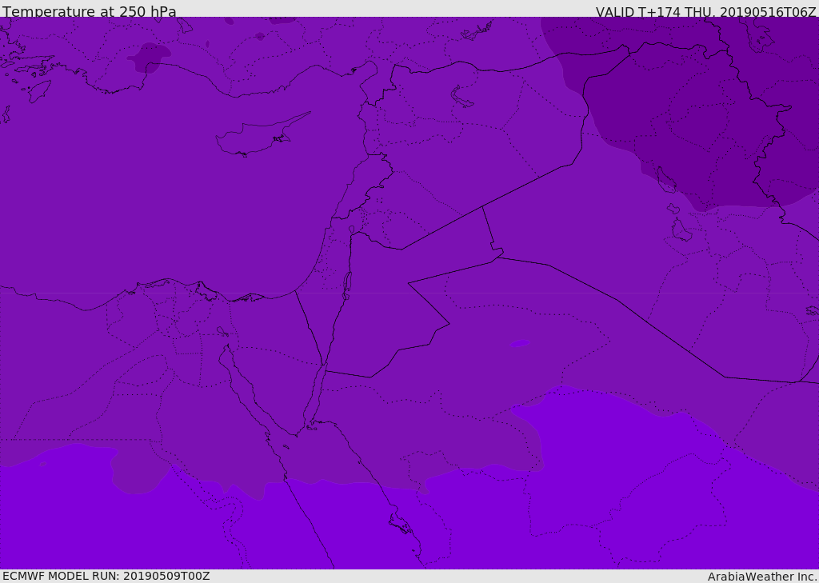The image size is (819, 583).
Task: Click the Dead Sea outline
Action: pyautogui.click(x=347, y=283)
